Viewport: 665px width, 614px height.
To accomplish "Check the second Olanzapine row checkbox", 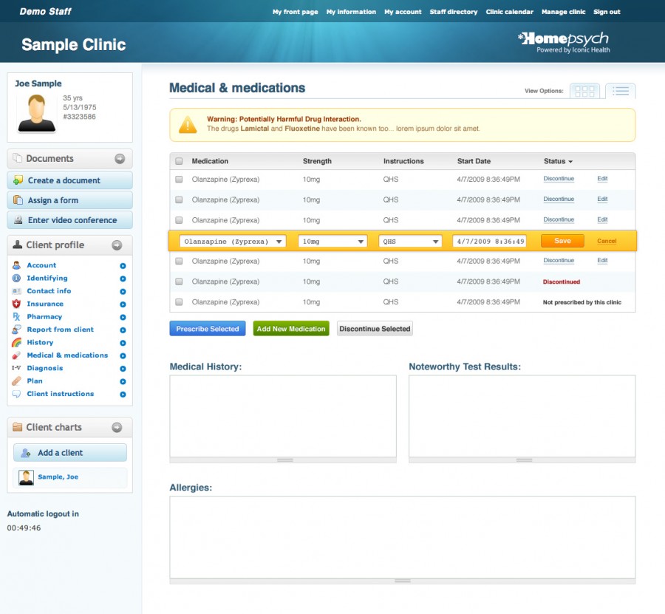I will [x=179, y=199].
